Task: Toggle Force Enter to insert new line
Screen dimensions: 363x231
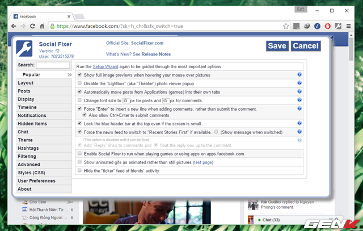Action: click(79, 108)
